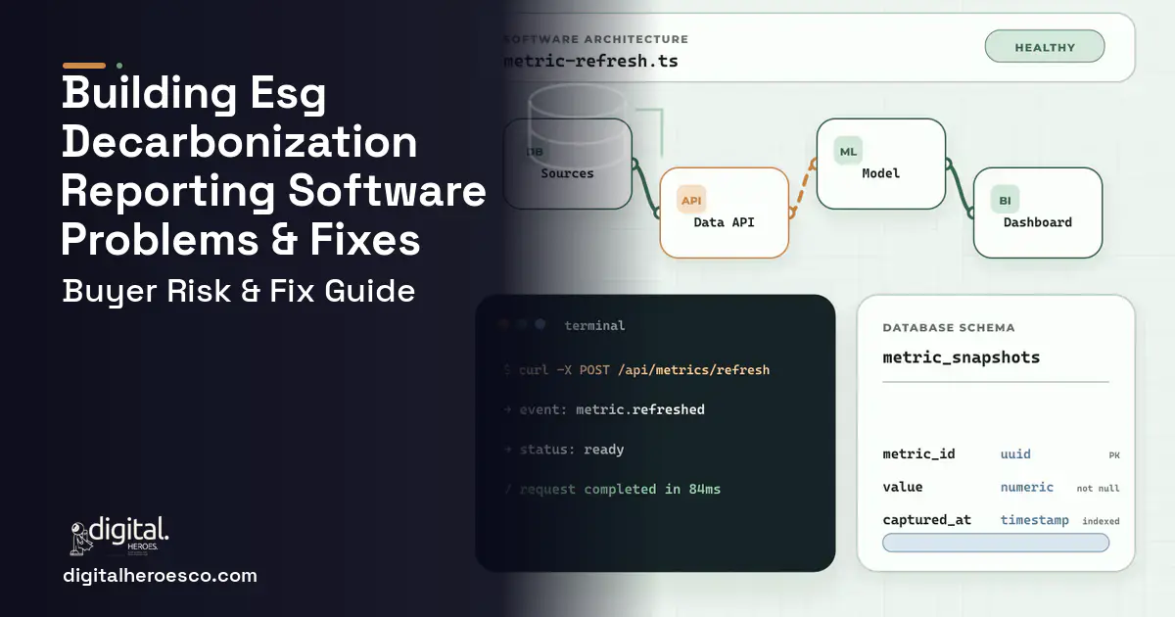Viewport: 1175px width, 617px height.
Task: Click the HEALTHY status badge
Action: (x=1045, y=47)
